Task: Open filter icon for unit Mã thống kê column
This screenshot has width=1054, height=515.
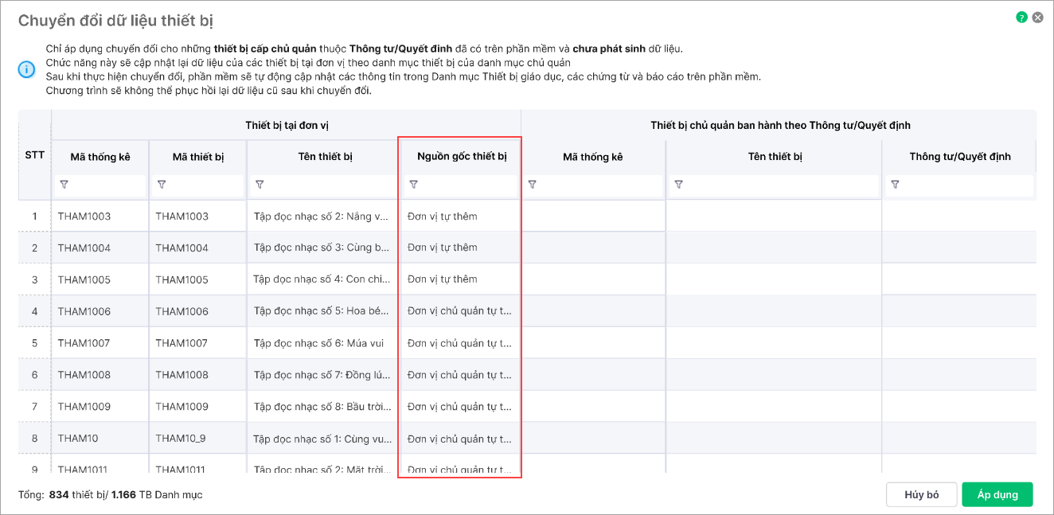Action: [64, 185]
